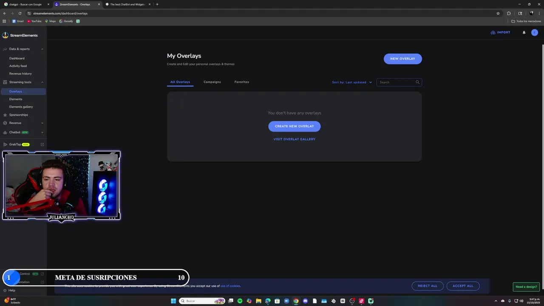Screen dimensions: 544x306
Task: Go back in browser history
Action: [x=5, y=13]
